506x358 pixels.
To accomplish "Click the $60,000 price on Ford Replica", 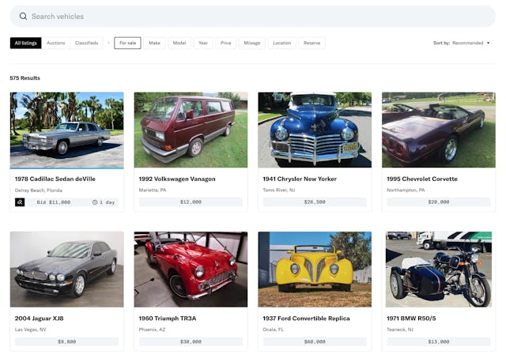I will [315, 341].
